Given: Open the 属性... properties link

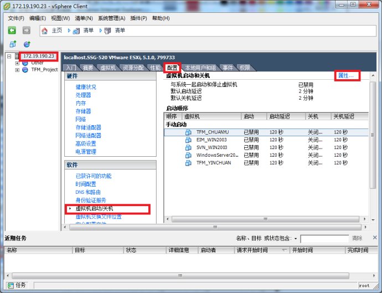Looking at the screenshot, I should point(345,76).
